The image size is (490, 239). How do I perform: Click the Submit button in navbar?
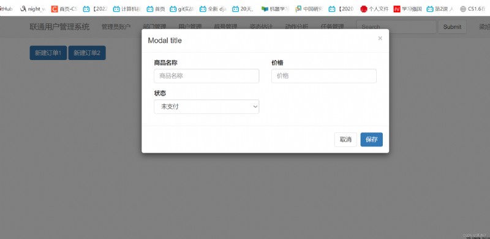(452, 27)
